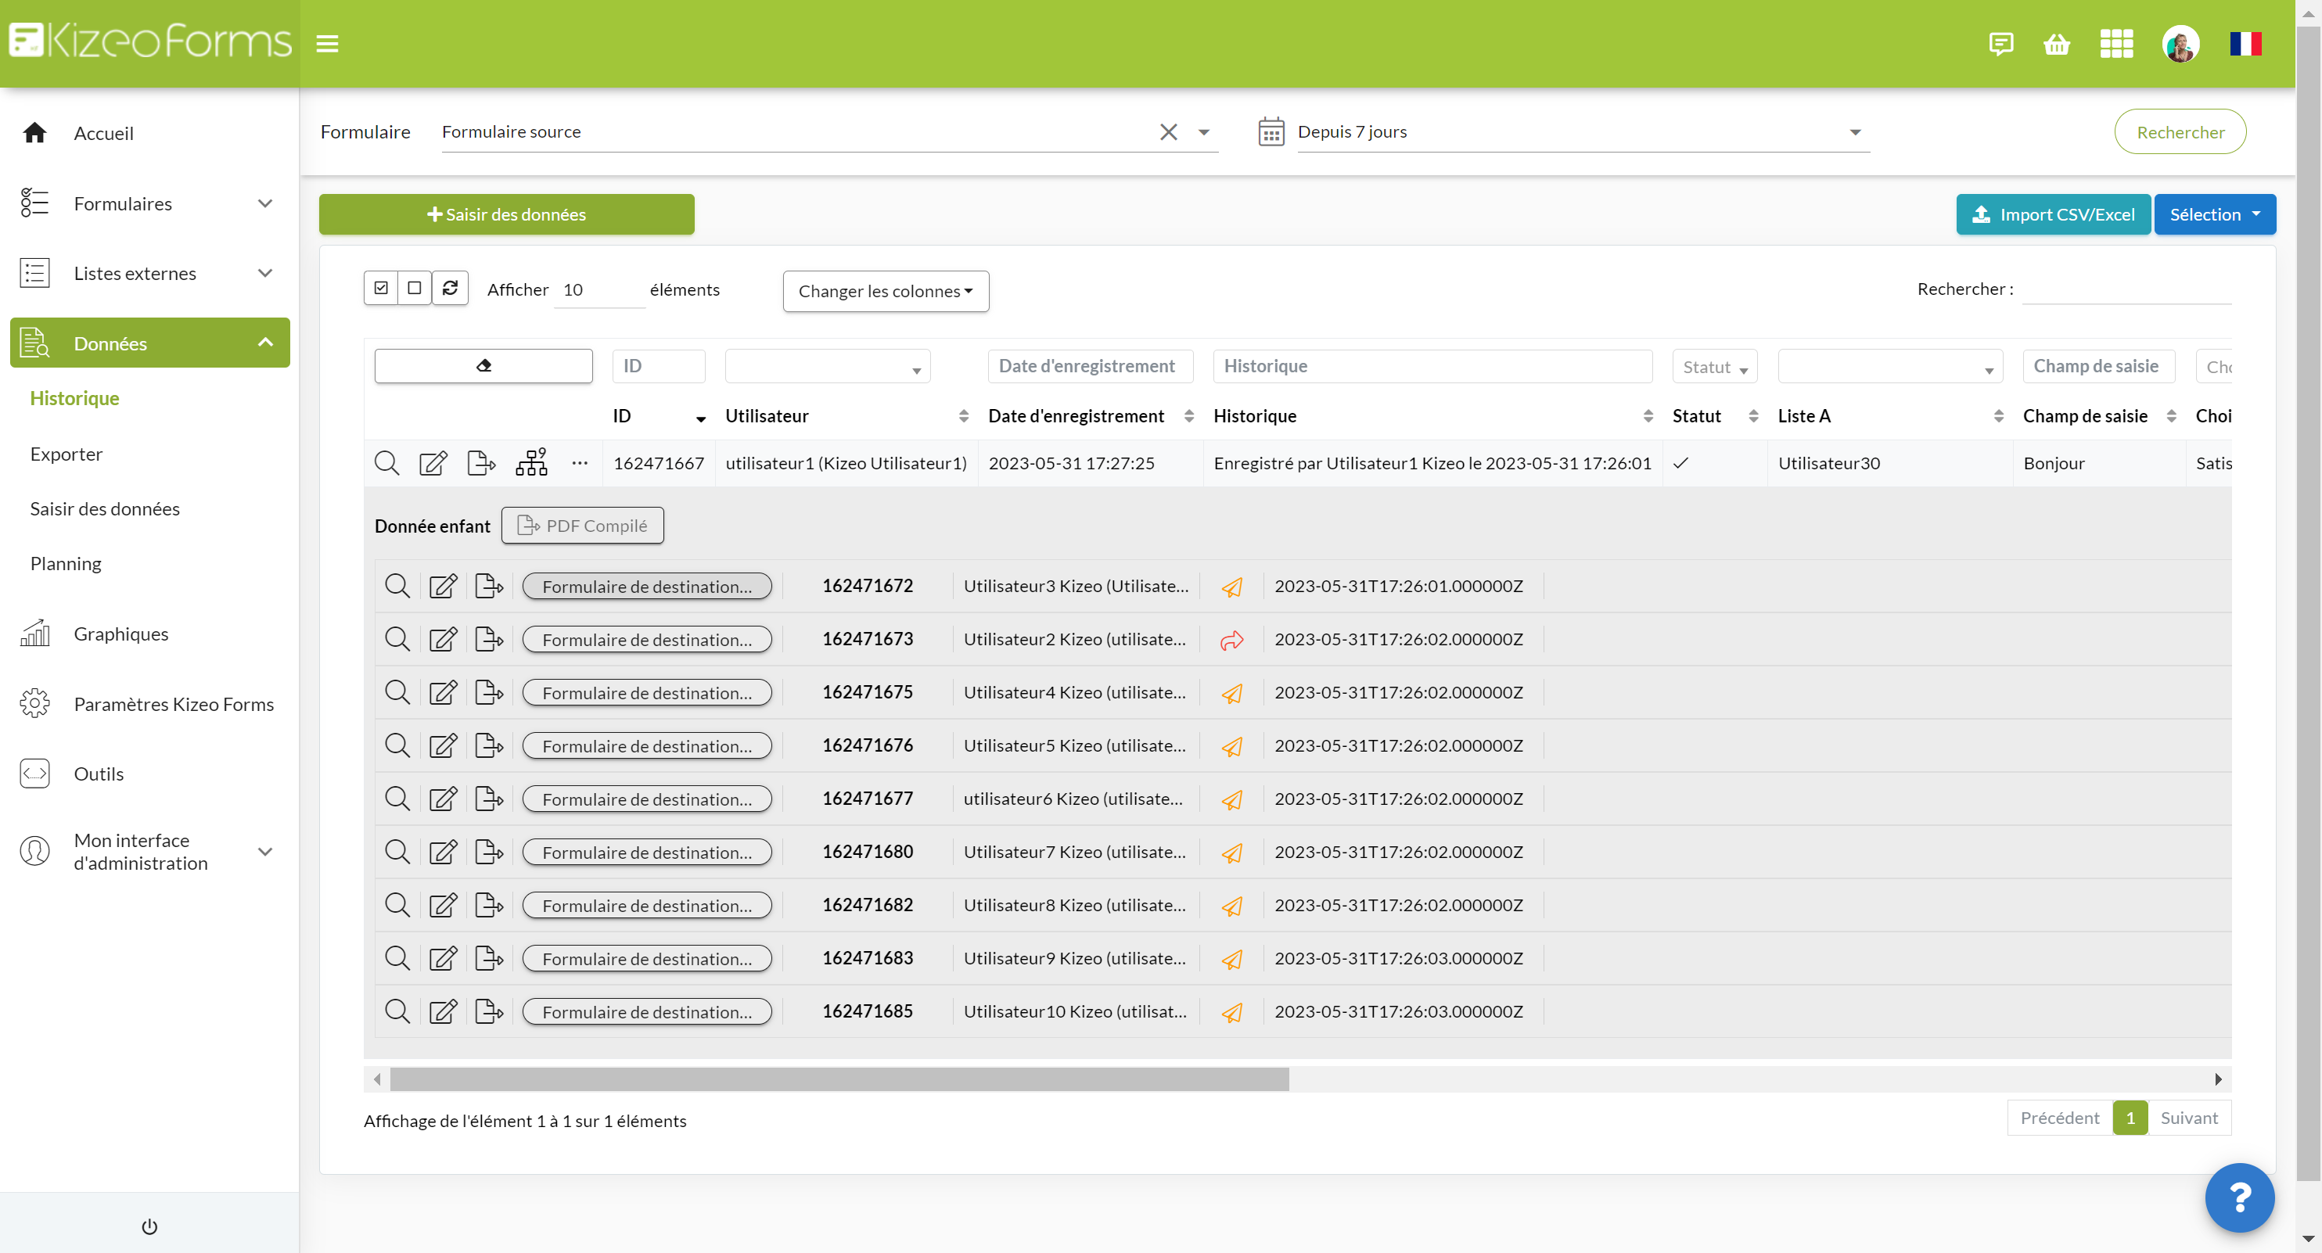Click the Rechercher button
Screen dimensions: 2322x1253
pyautogui.click(x=2179, y=131)
